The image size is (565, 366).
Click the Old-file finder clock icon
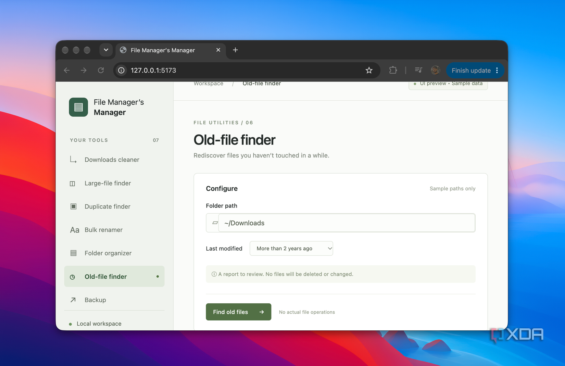click(x=73, y=277)
